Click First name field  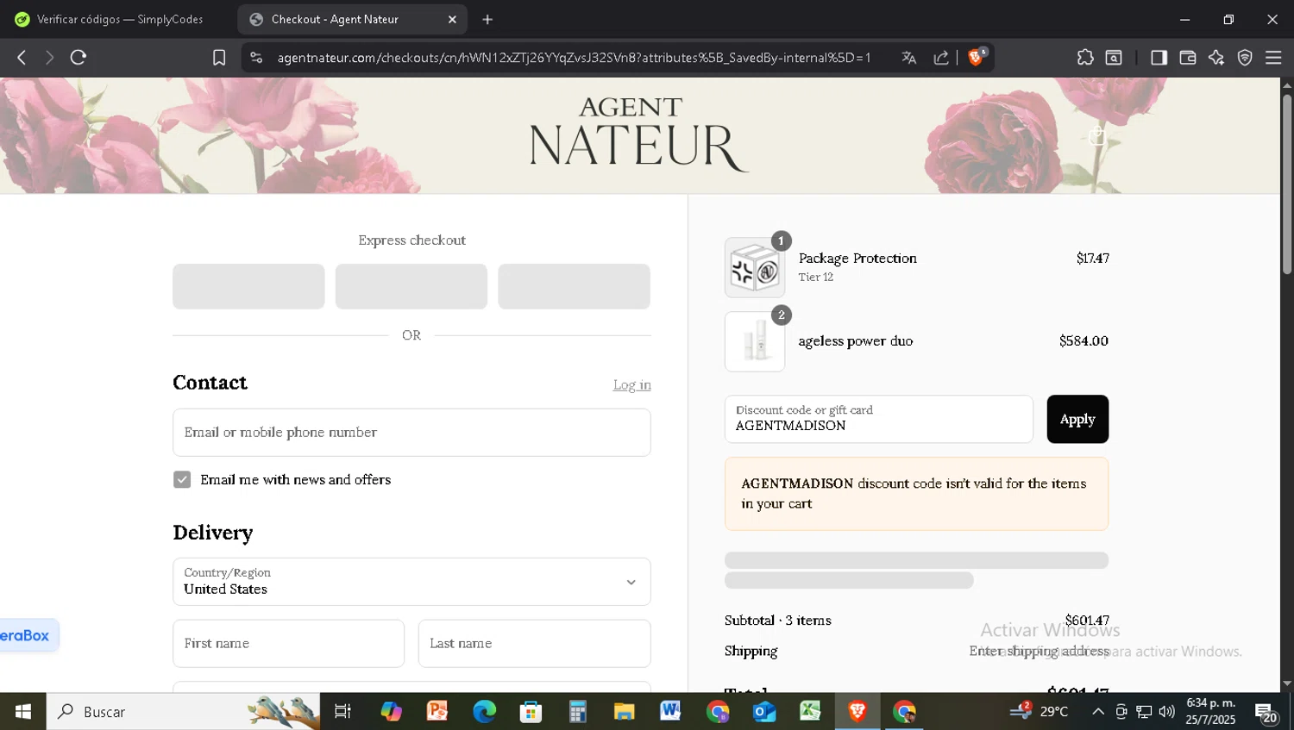click(288, 644)
